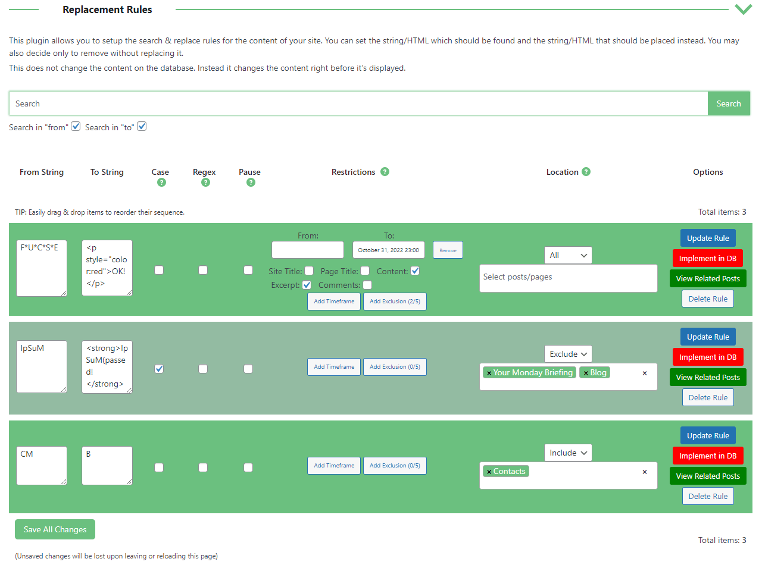Click the Case column help icon

click(x=161, y=183)
